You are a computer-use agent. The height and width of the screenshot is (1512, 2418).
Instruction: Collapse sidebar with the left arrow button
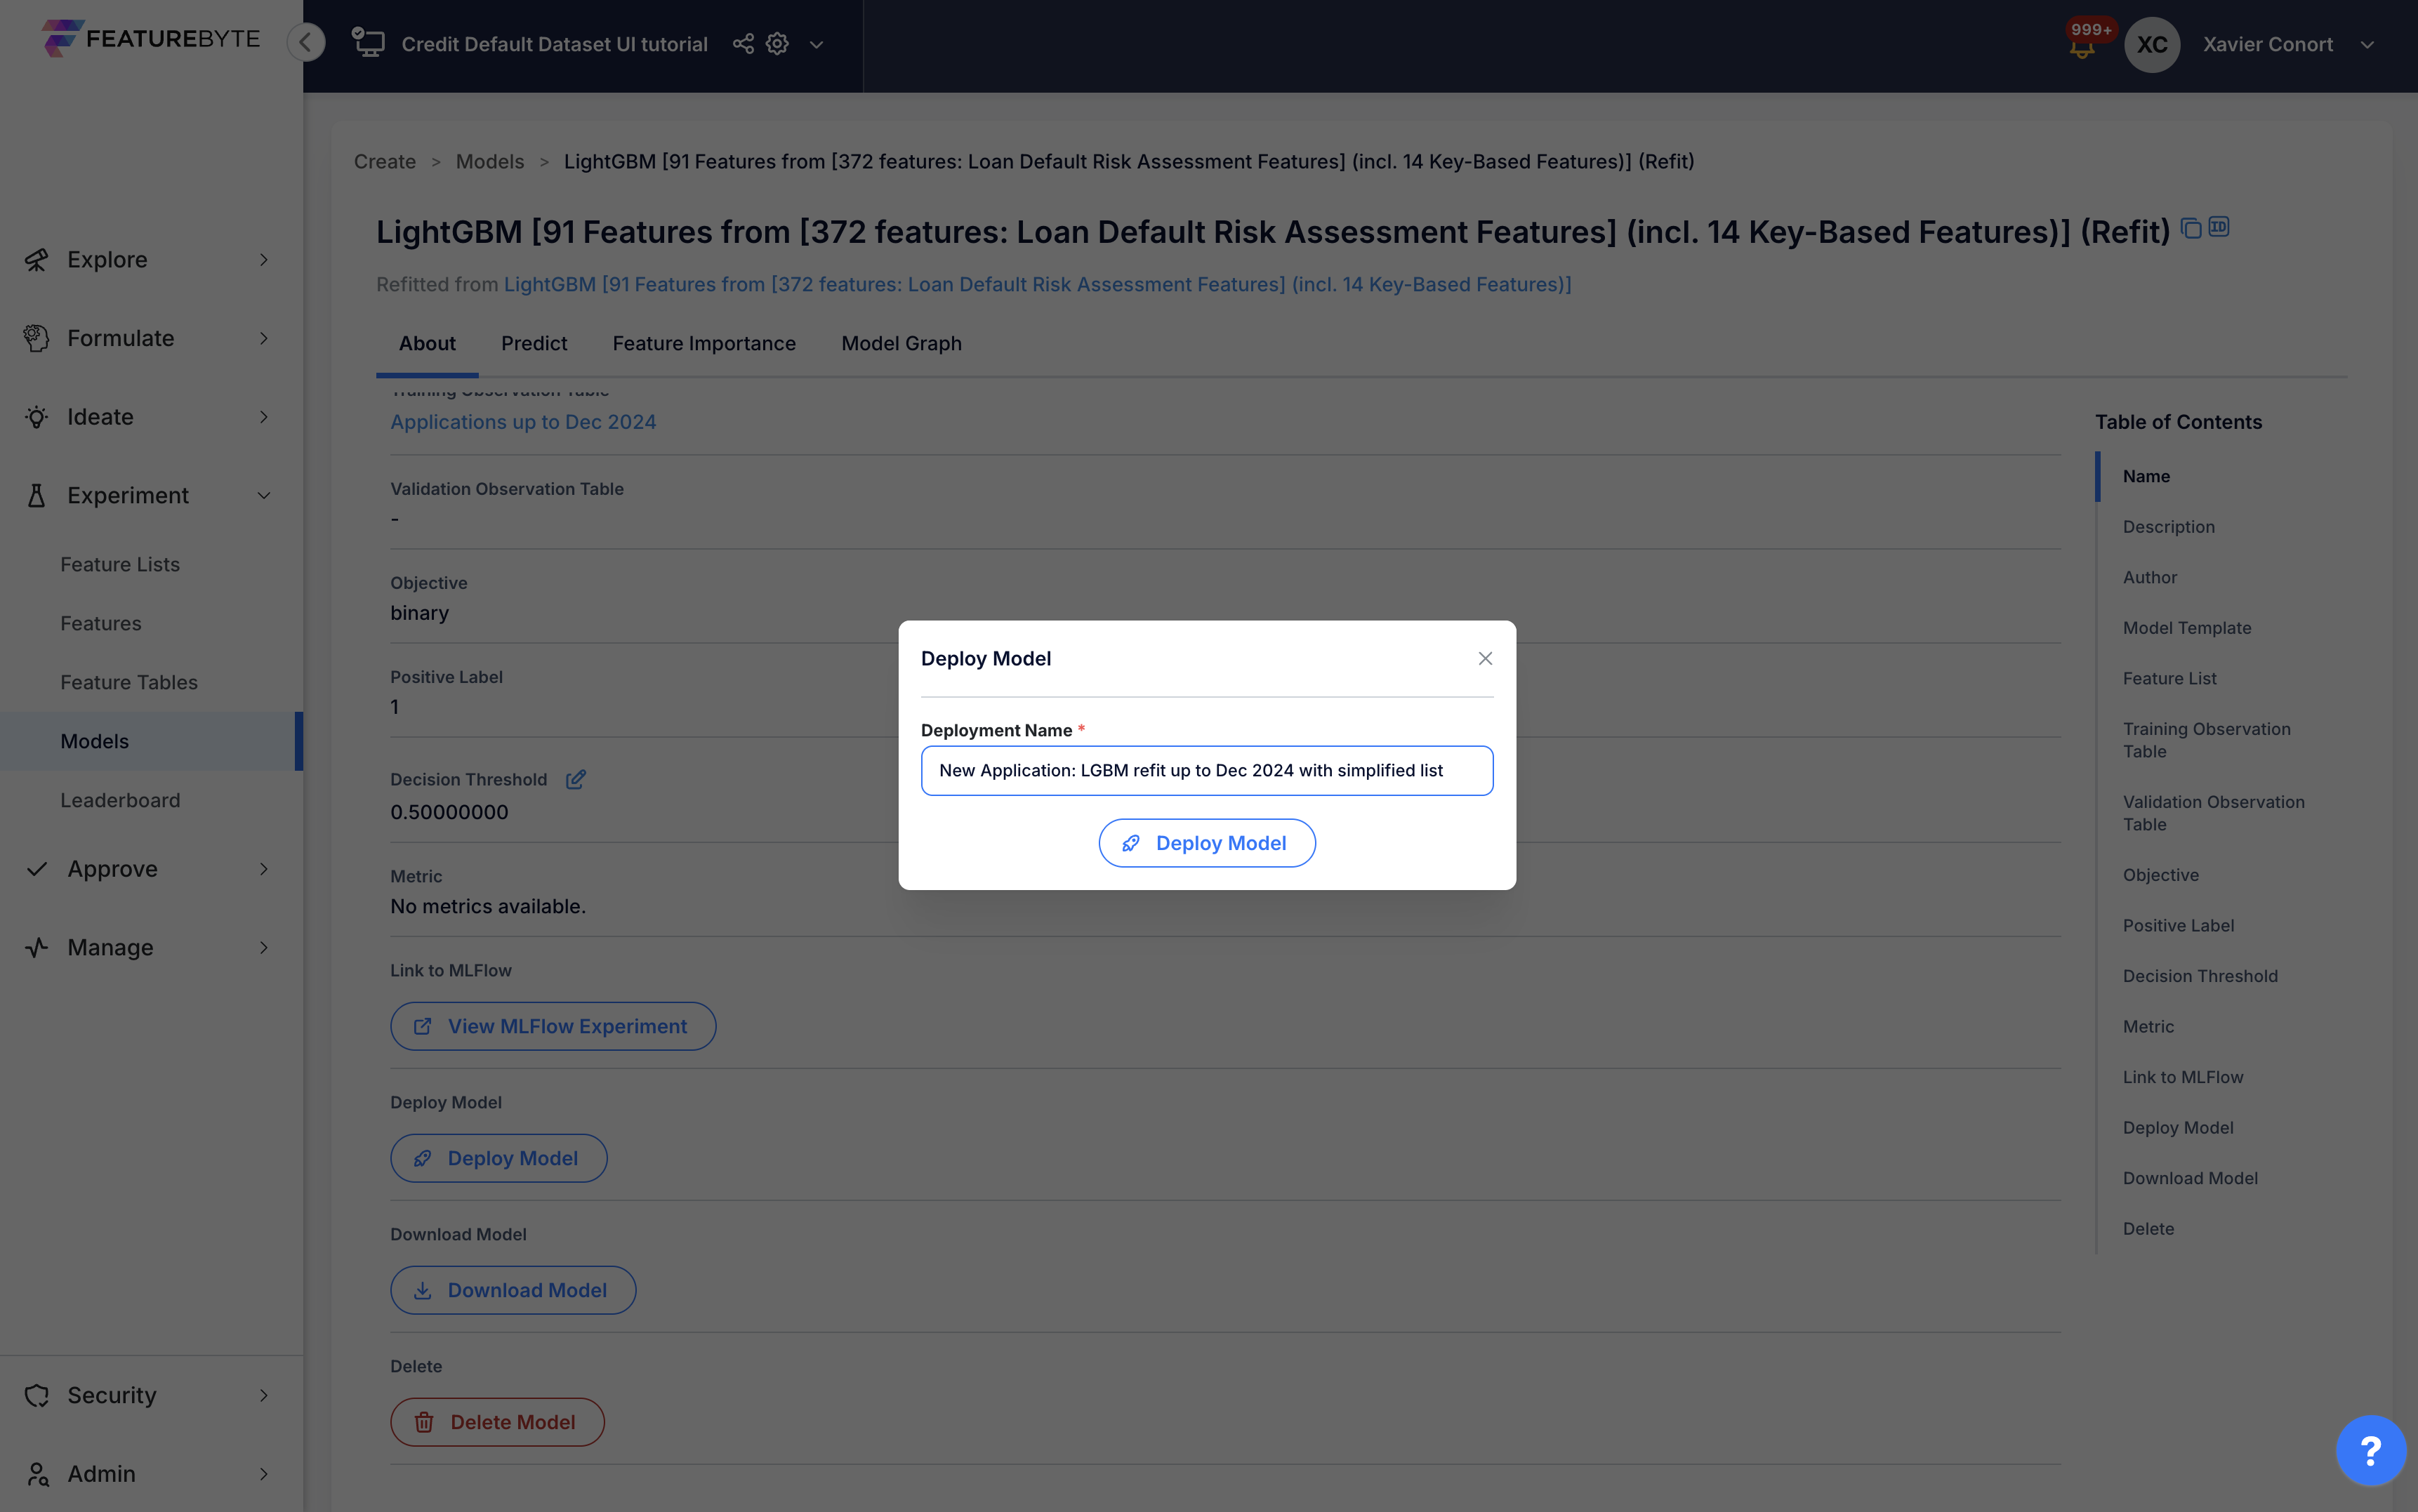click(x=306, y=42)
